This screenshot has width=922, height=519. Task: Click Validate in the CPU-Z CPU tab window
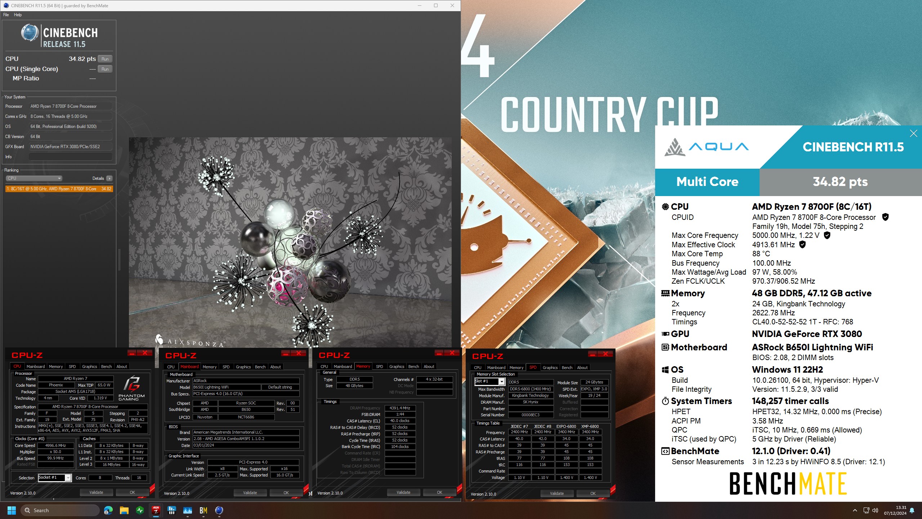(96, 492)
